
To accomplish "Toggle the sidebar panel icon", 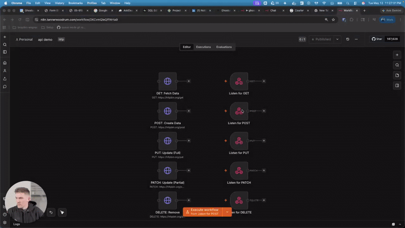I will [x=5, y=52].
